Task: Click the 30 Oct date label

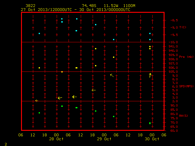Action: click(152, 139)
